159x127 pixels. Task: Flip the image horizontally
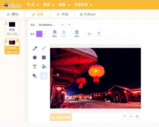90,34
